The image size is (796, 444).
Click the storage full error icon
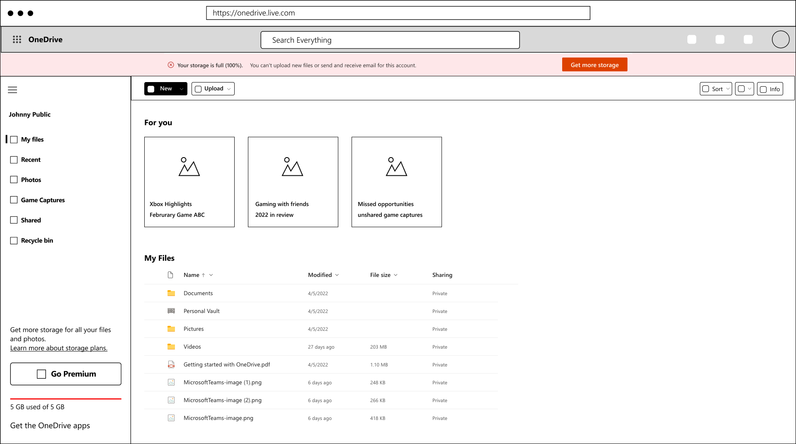(171, 65)
